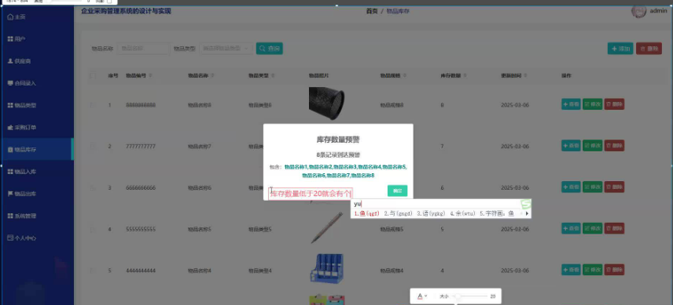Open pen image thumbnail in row 4

pyautogui.click(x=326, y=227)
